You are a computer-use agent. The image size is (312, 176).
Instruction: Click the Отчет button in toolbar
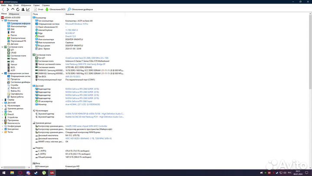pos(39,9)
